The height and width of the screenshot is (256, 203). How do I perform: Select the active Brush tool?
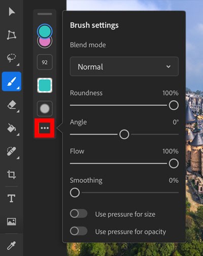coord(12,81)
